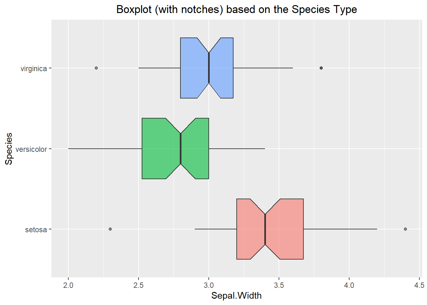The height and width of the screenshot is (305, 427).
Task: Click the 2.5 tick label
Action: coord(139,285)
